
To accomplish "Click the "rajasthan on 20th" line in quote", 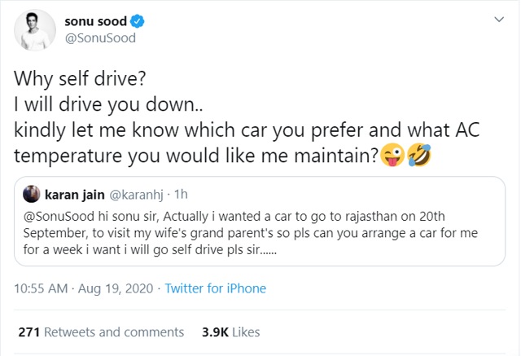I will pyautogui.click(x=395, y=217).
